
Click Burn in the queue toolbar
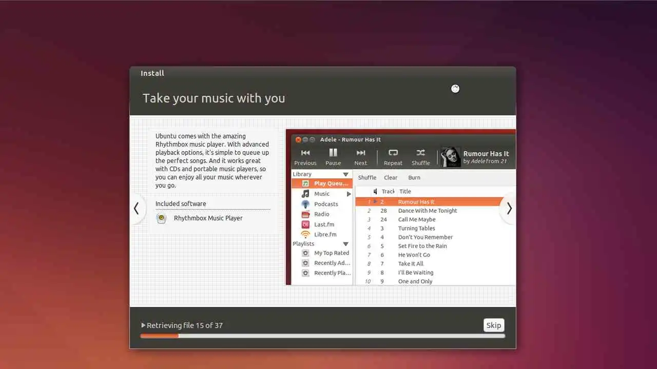[x=414, y=178]
